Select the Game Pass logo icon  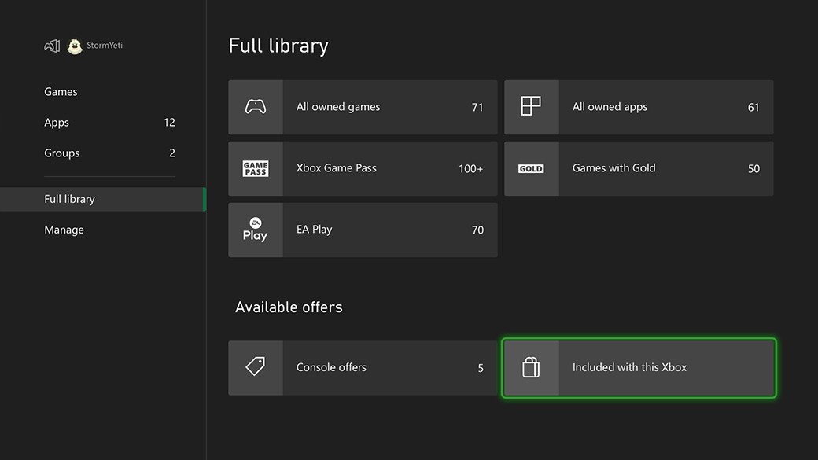(x=255, y=168)
